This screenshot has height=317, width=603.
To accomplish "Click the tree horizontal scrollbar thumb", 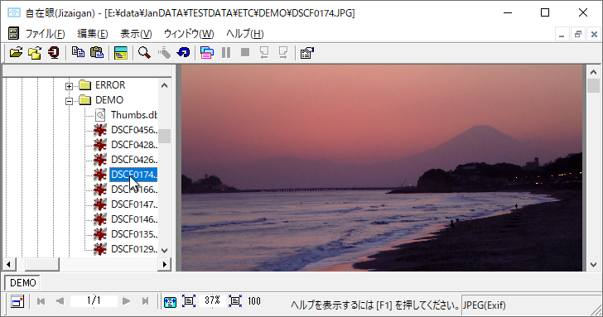I will tap(42, 264).
